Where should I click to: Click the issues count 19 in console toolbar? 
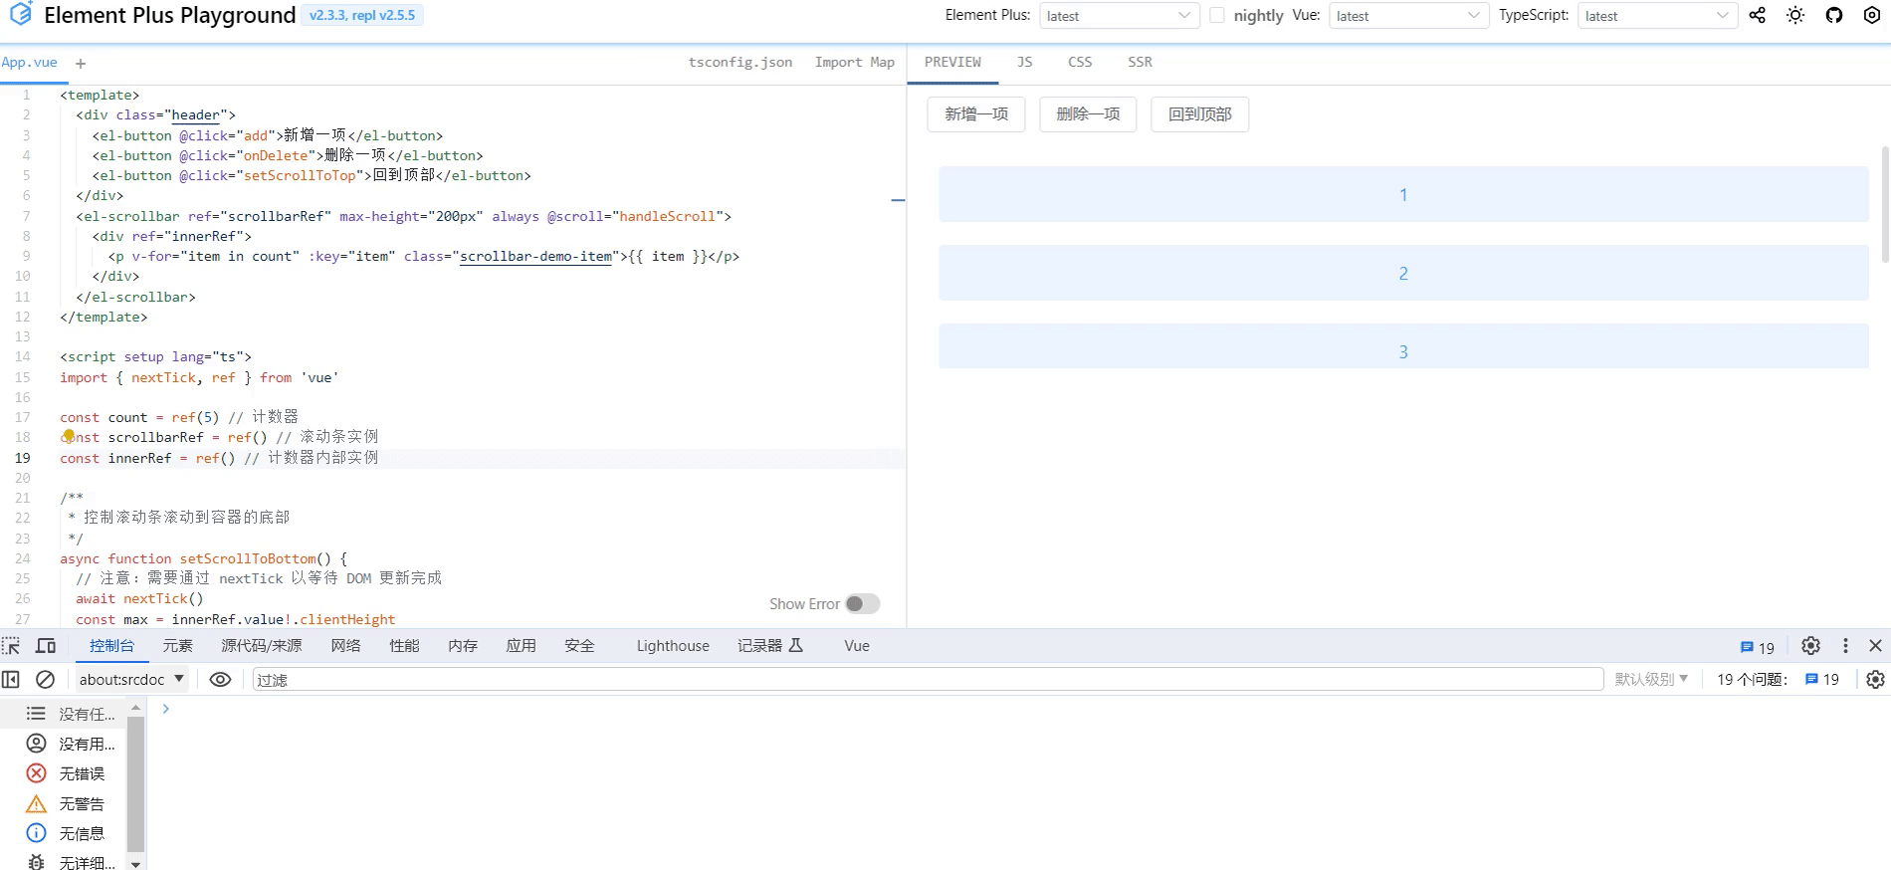pyautogui.click(x=1821, y=679)
